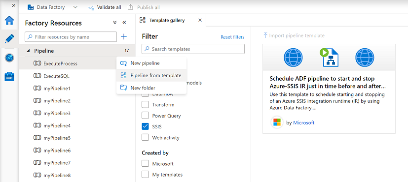
Task: Open the Schedule ADF pipeline template card
Action: coord(329,89)
